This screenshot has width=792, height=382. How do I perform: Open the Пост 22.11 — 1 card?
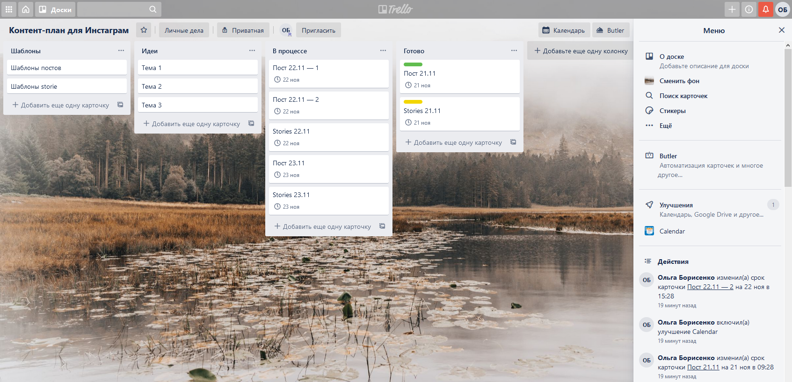pyautogui.click(x=329, y=73)
